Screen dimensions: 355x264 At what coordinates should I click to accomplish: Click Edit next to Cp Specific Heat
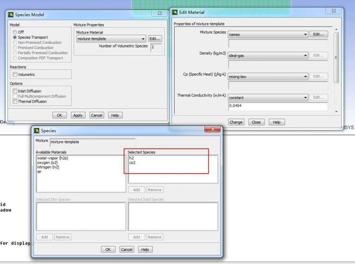click(x=319, y=76)
